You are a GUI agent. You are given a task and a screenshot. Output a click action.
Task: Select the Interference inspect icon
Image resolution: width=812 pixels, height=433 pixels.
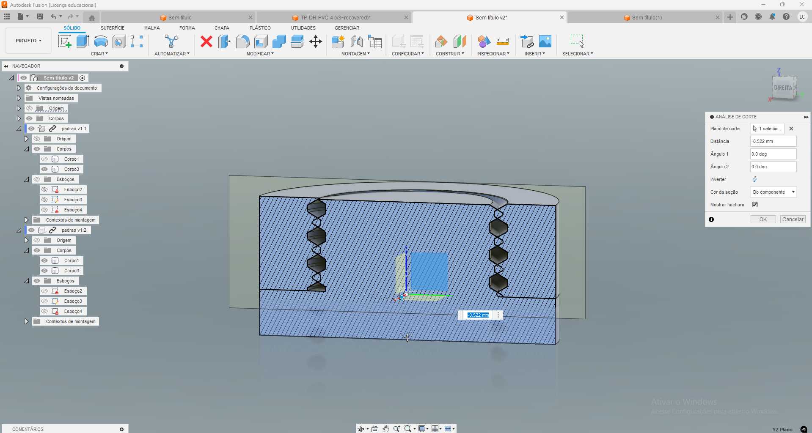[x=484, y=41]
